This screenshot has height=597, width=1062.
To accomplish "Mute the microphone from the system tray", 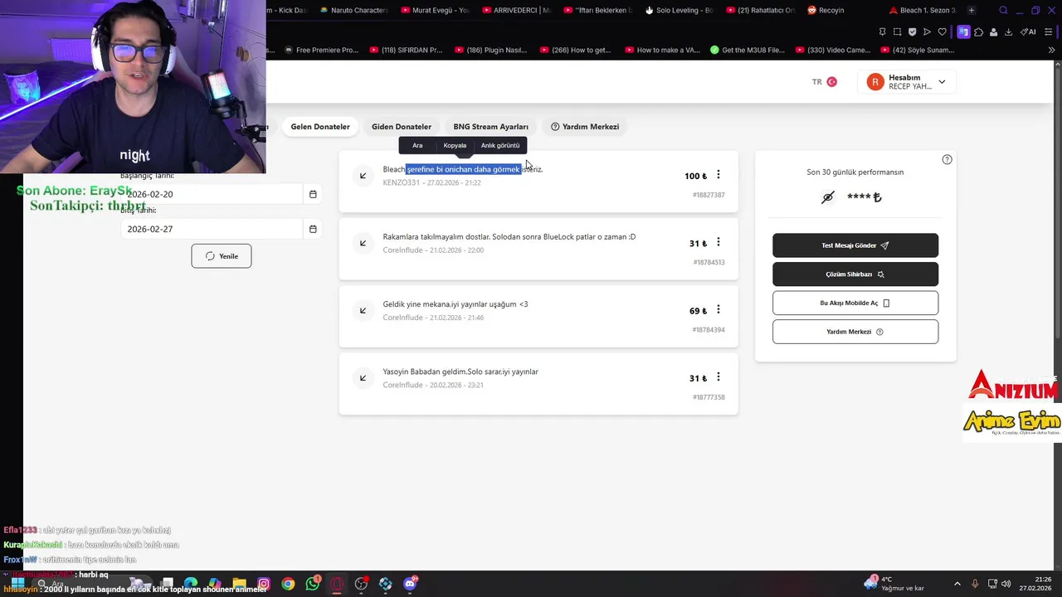I will [975, 584].
